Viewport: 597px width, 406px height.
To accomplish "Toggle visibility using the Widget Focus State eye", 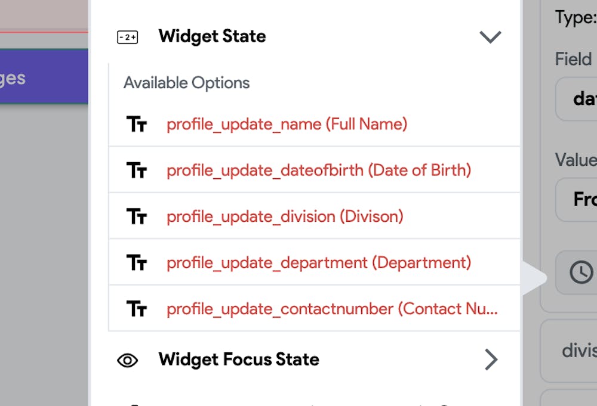I will 127,359.
